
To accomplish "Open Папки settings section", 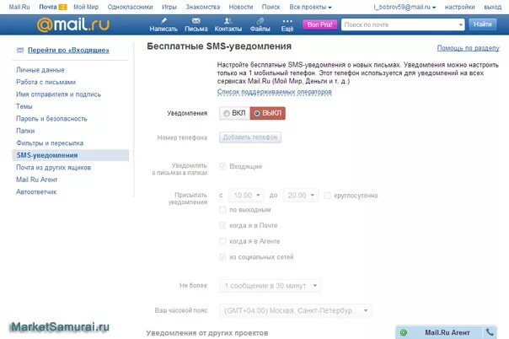I will click(25, 131).
